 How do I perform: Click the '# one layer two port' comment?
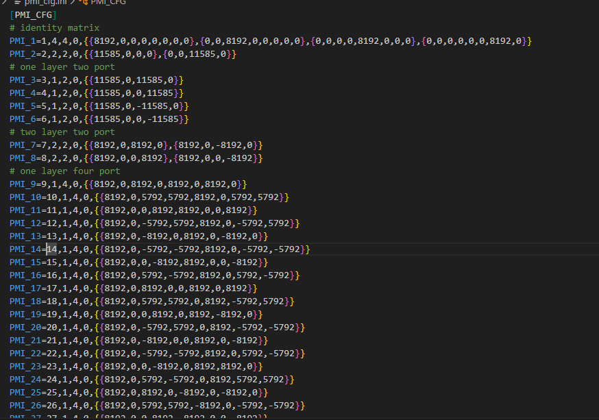tap(62, 67)
